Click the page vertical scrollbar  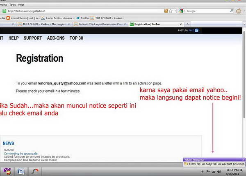coord(244,75)
